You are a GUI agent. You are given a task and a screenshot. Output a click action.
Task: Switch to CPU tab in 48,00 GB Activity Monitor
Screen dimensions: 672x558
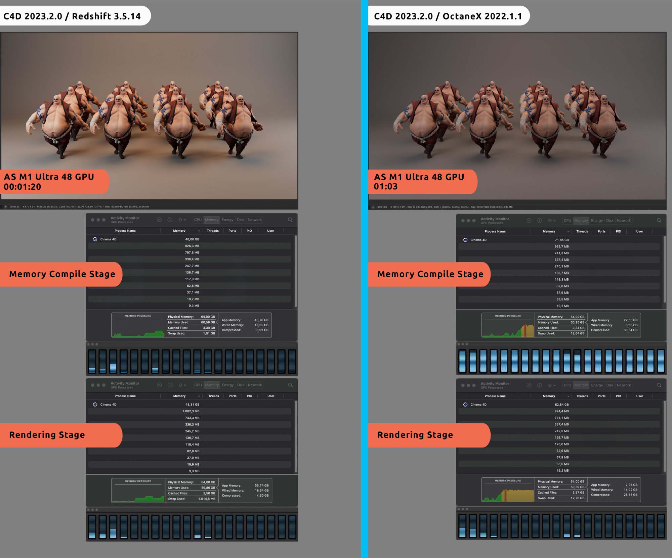[198, 220]
